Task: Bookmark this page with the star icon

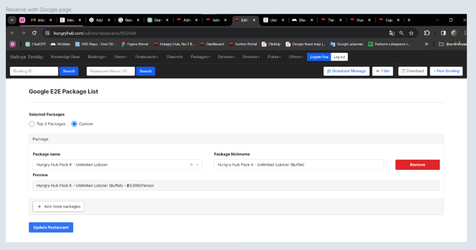Action: pyautogui.click(x=411, y=33)
